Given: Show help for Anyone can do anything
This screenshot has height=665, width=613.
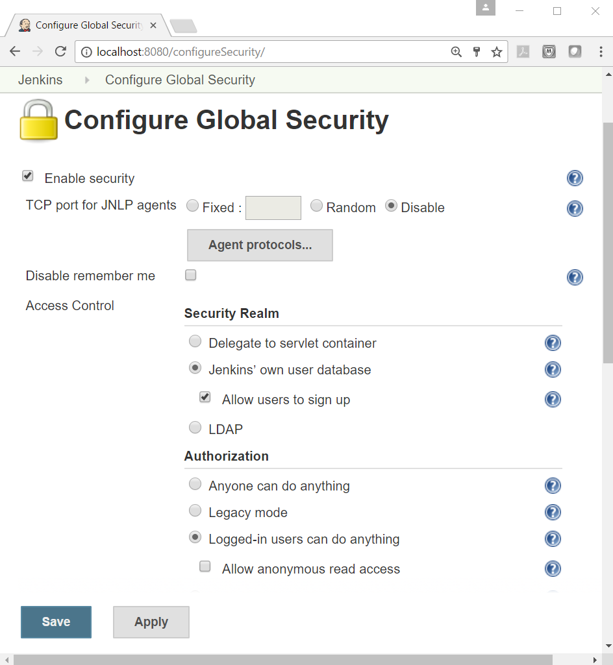Looking at the screenshot, I should [553, 485].
